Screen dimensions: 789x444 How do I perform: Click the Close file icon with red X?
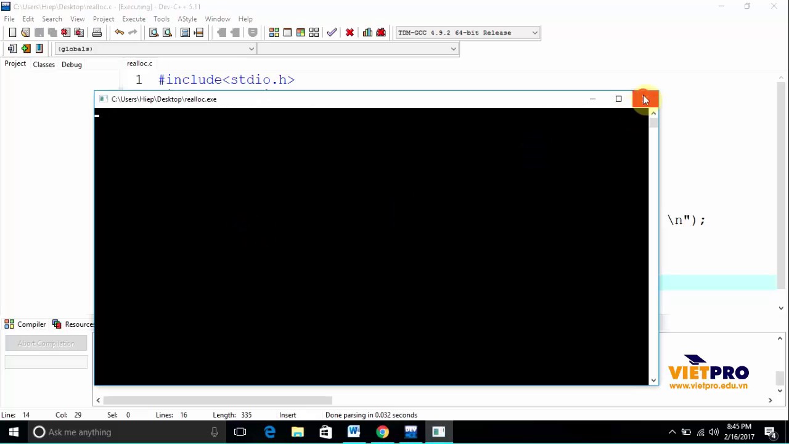[x=65, y=33]
